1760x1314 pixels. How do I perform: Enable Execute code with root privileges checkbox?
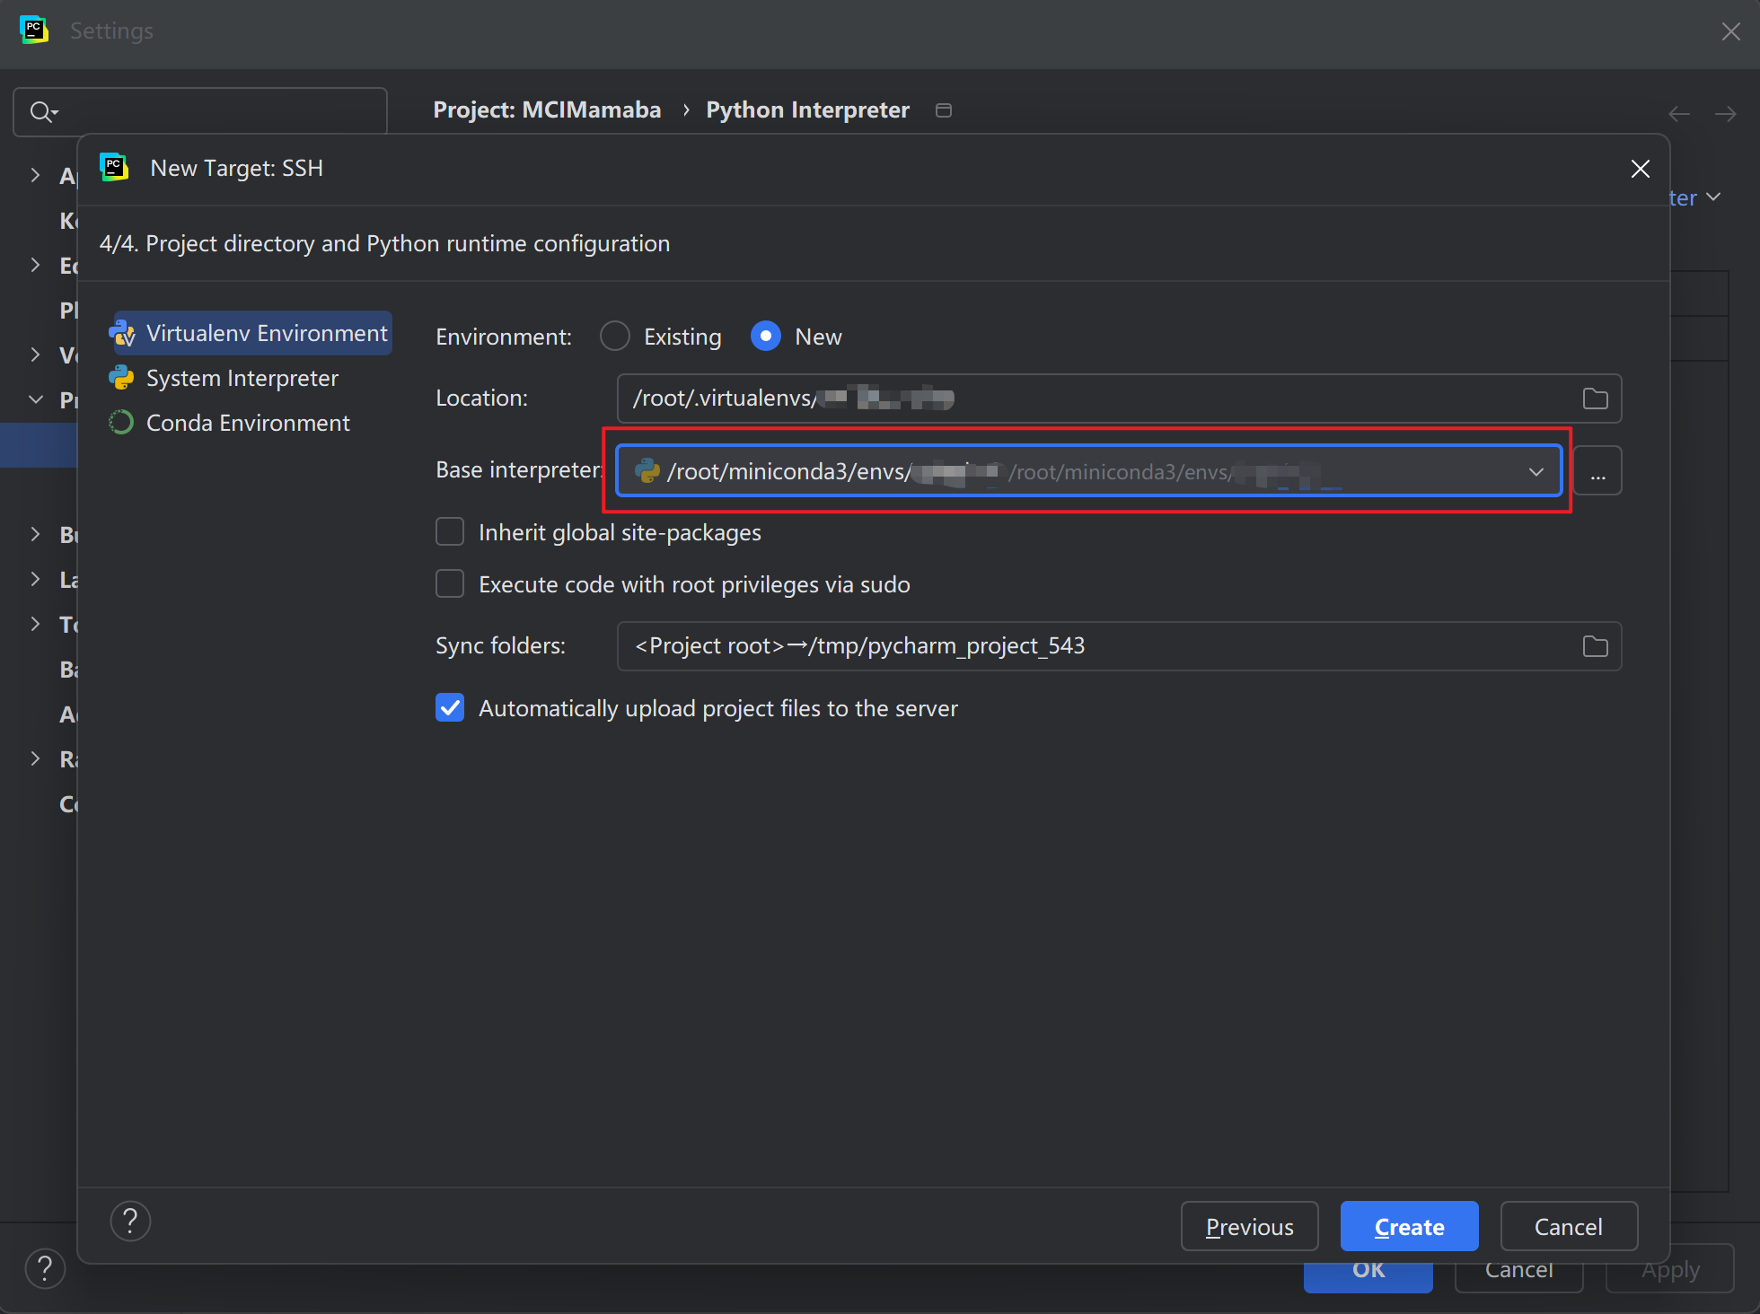coord(450,584)
